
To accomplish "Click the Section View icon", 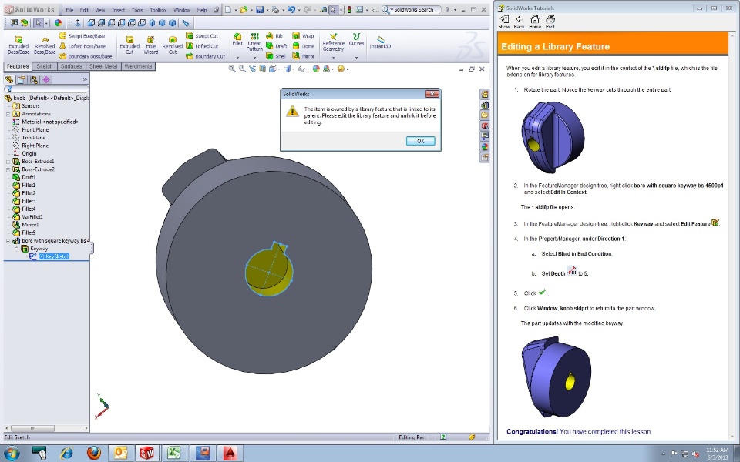I will click(x=262, y=69).
